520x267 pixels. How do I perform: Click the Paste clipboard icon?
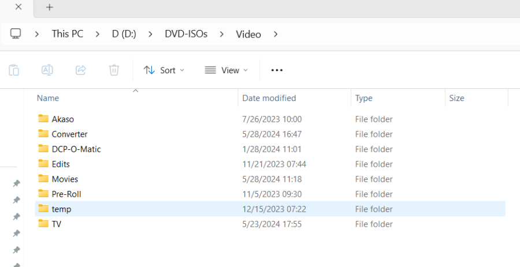pyautogui.click(x=14, y=70)
